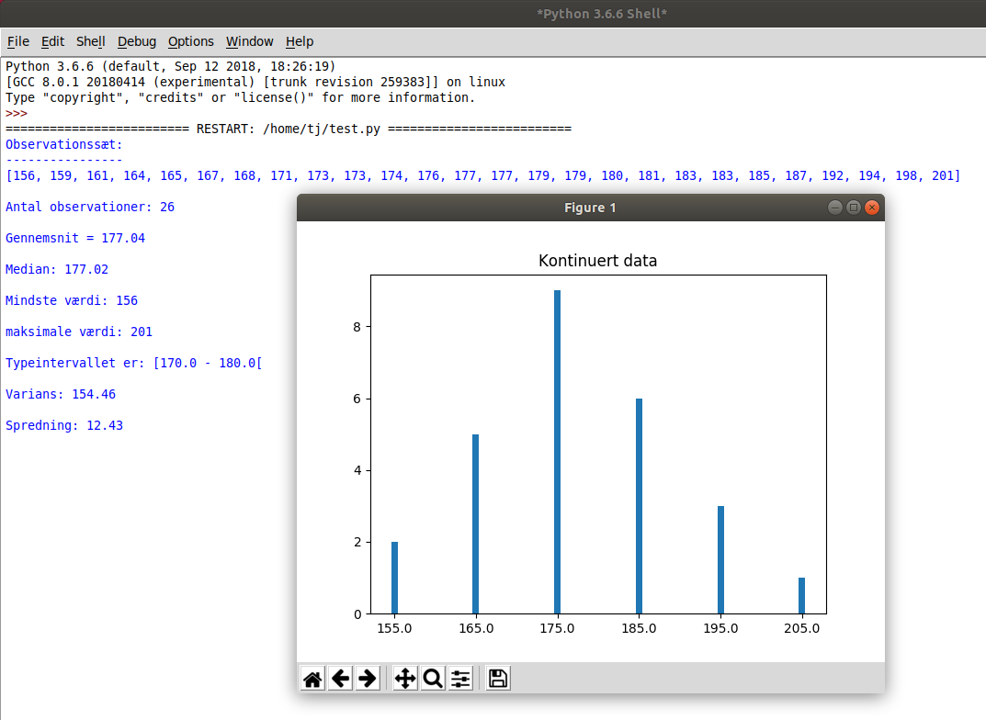Image resolution: width=986 pixels, height=720 pixels.
Task: Go back to previous view arrow
Action: click(340, 679)
